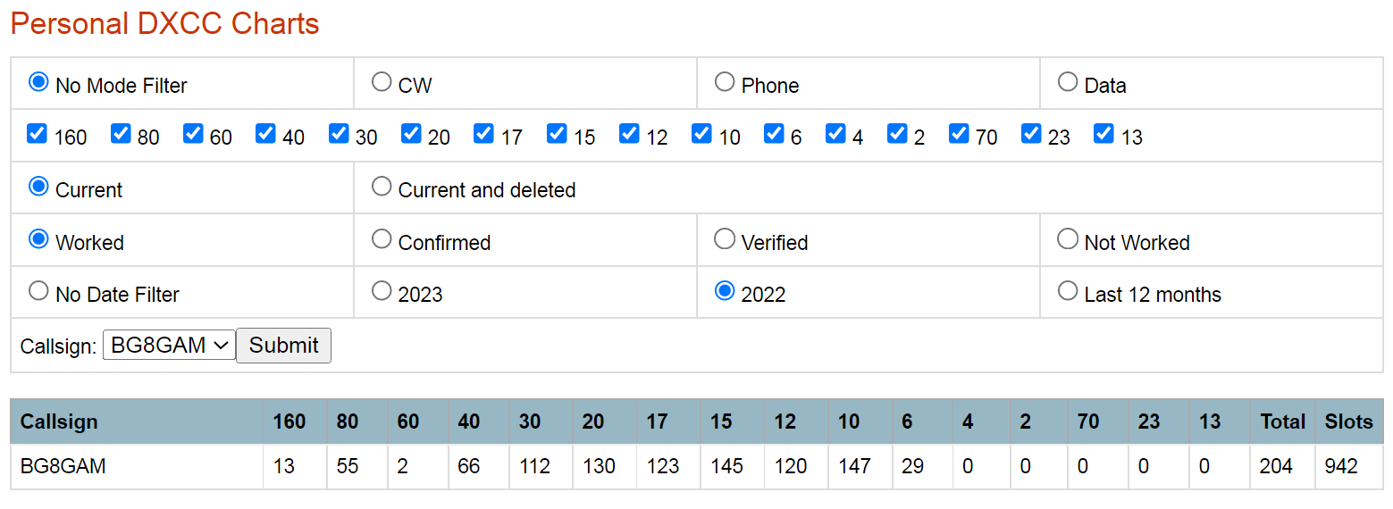Choose the Phone mode radio button
This screenshot has height=509, width=1393.
point(725,82)
